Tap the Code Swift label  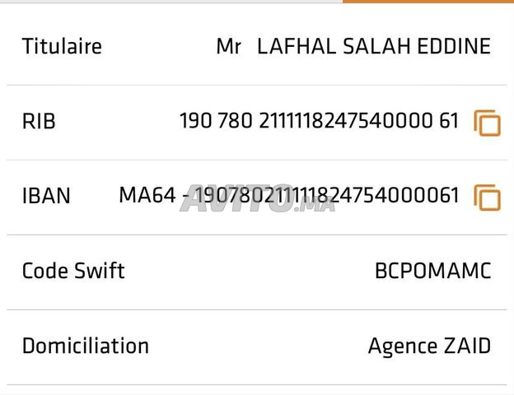click(73, 271)
